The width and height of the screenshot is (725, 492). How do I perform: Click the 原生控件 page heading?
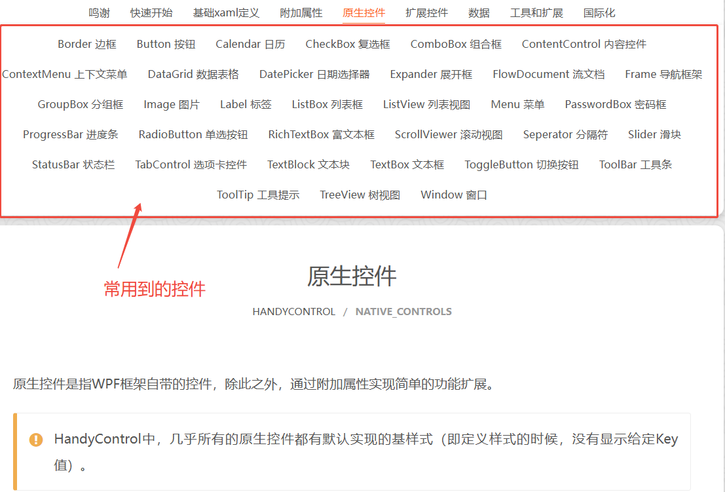(x=352, y=276)
